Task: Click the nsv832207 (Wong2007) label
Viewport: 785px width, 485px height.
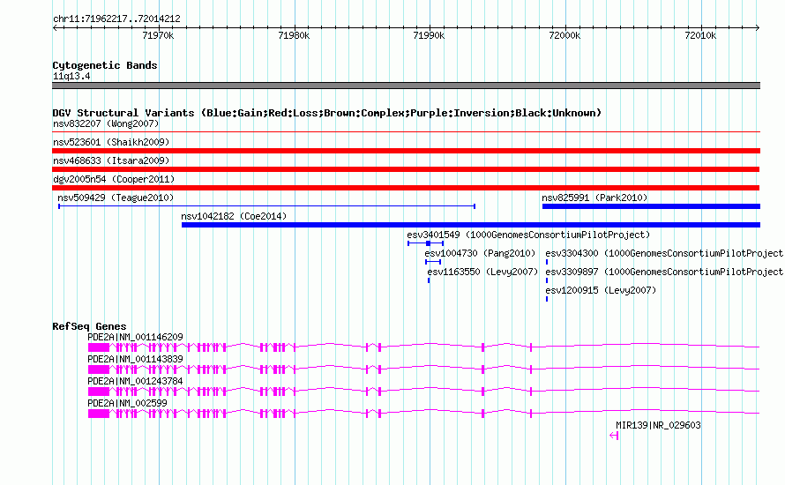Action: [x=106, y=123]
